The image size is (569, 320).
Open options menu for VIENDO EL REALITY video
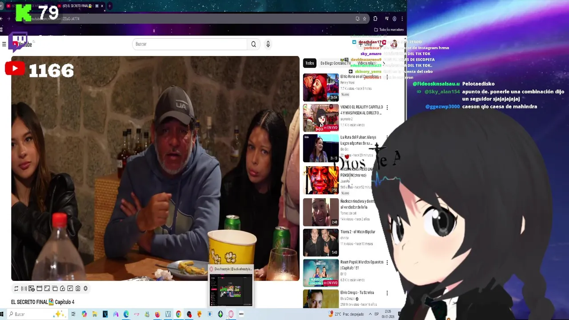point(387,108)
